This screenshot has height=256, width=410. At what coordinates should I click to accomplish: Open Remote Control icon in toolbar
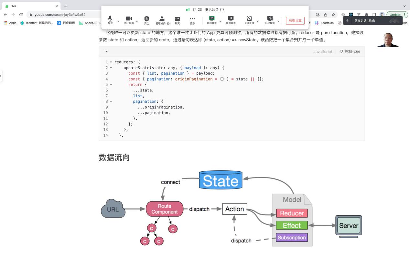[270, 20]
